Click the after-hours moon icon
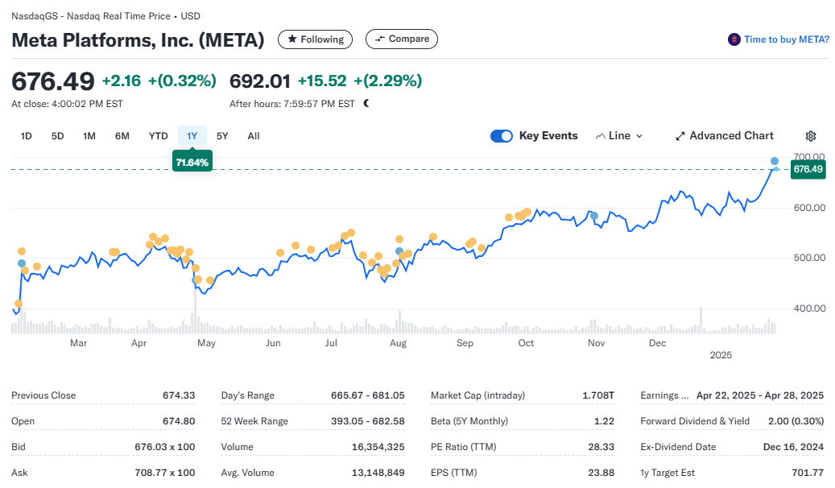Image resolution: width=835 pixels, height=488 pixels. coord(366,103)
